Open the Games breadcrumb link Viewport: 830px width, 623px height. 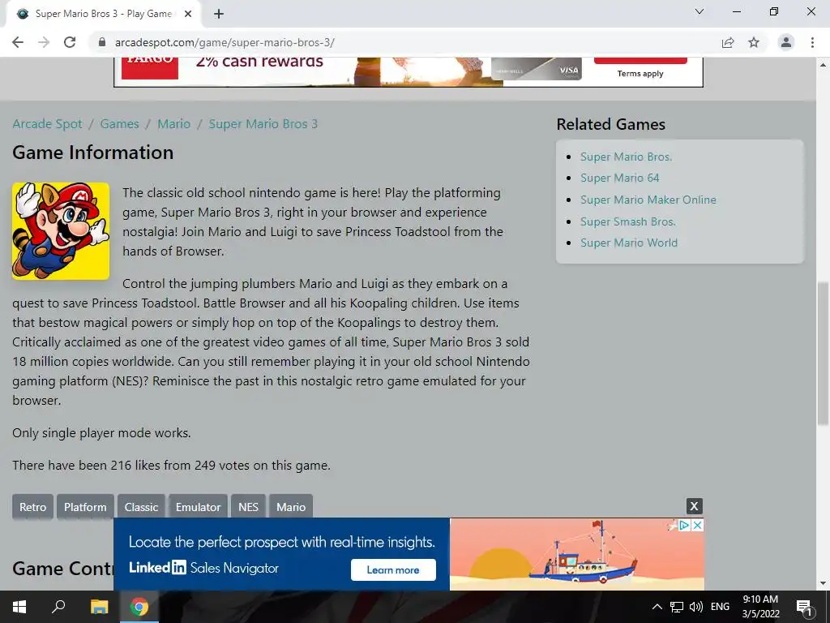[120, 124]
